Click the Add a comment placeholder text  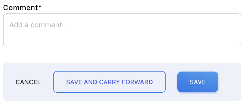coord(39,25)
